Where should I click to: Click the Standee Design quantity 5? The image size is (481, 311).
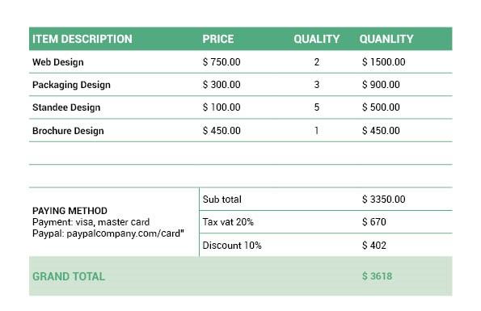pyautogui.click(x=317, y=107)
